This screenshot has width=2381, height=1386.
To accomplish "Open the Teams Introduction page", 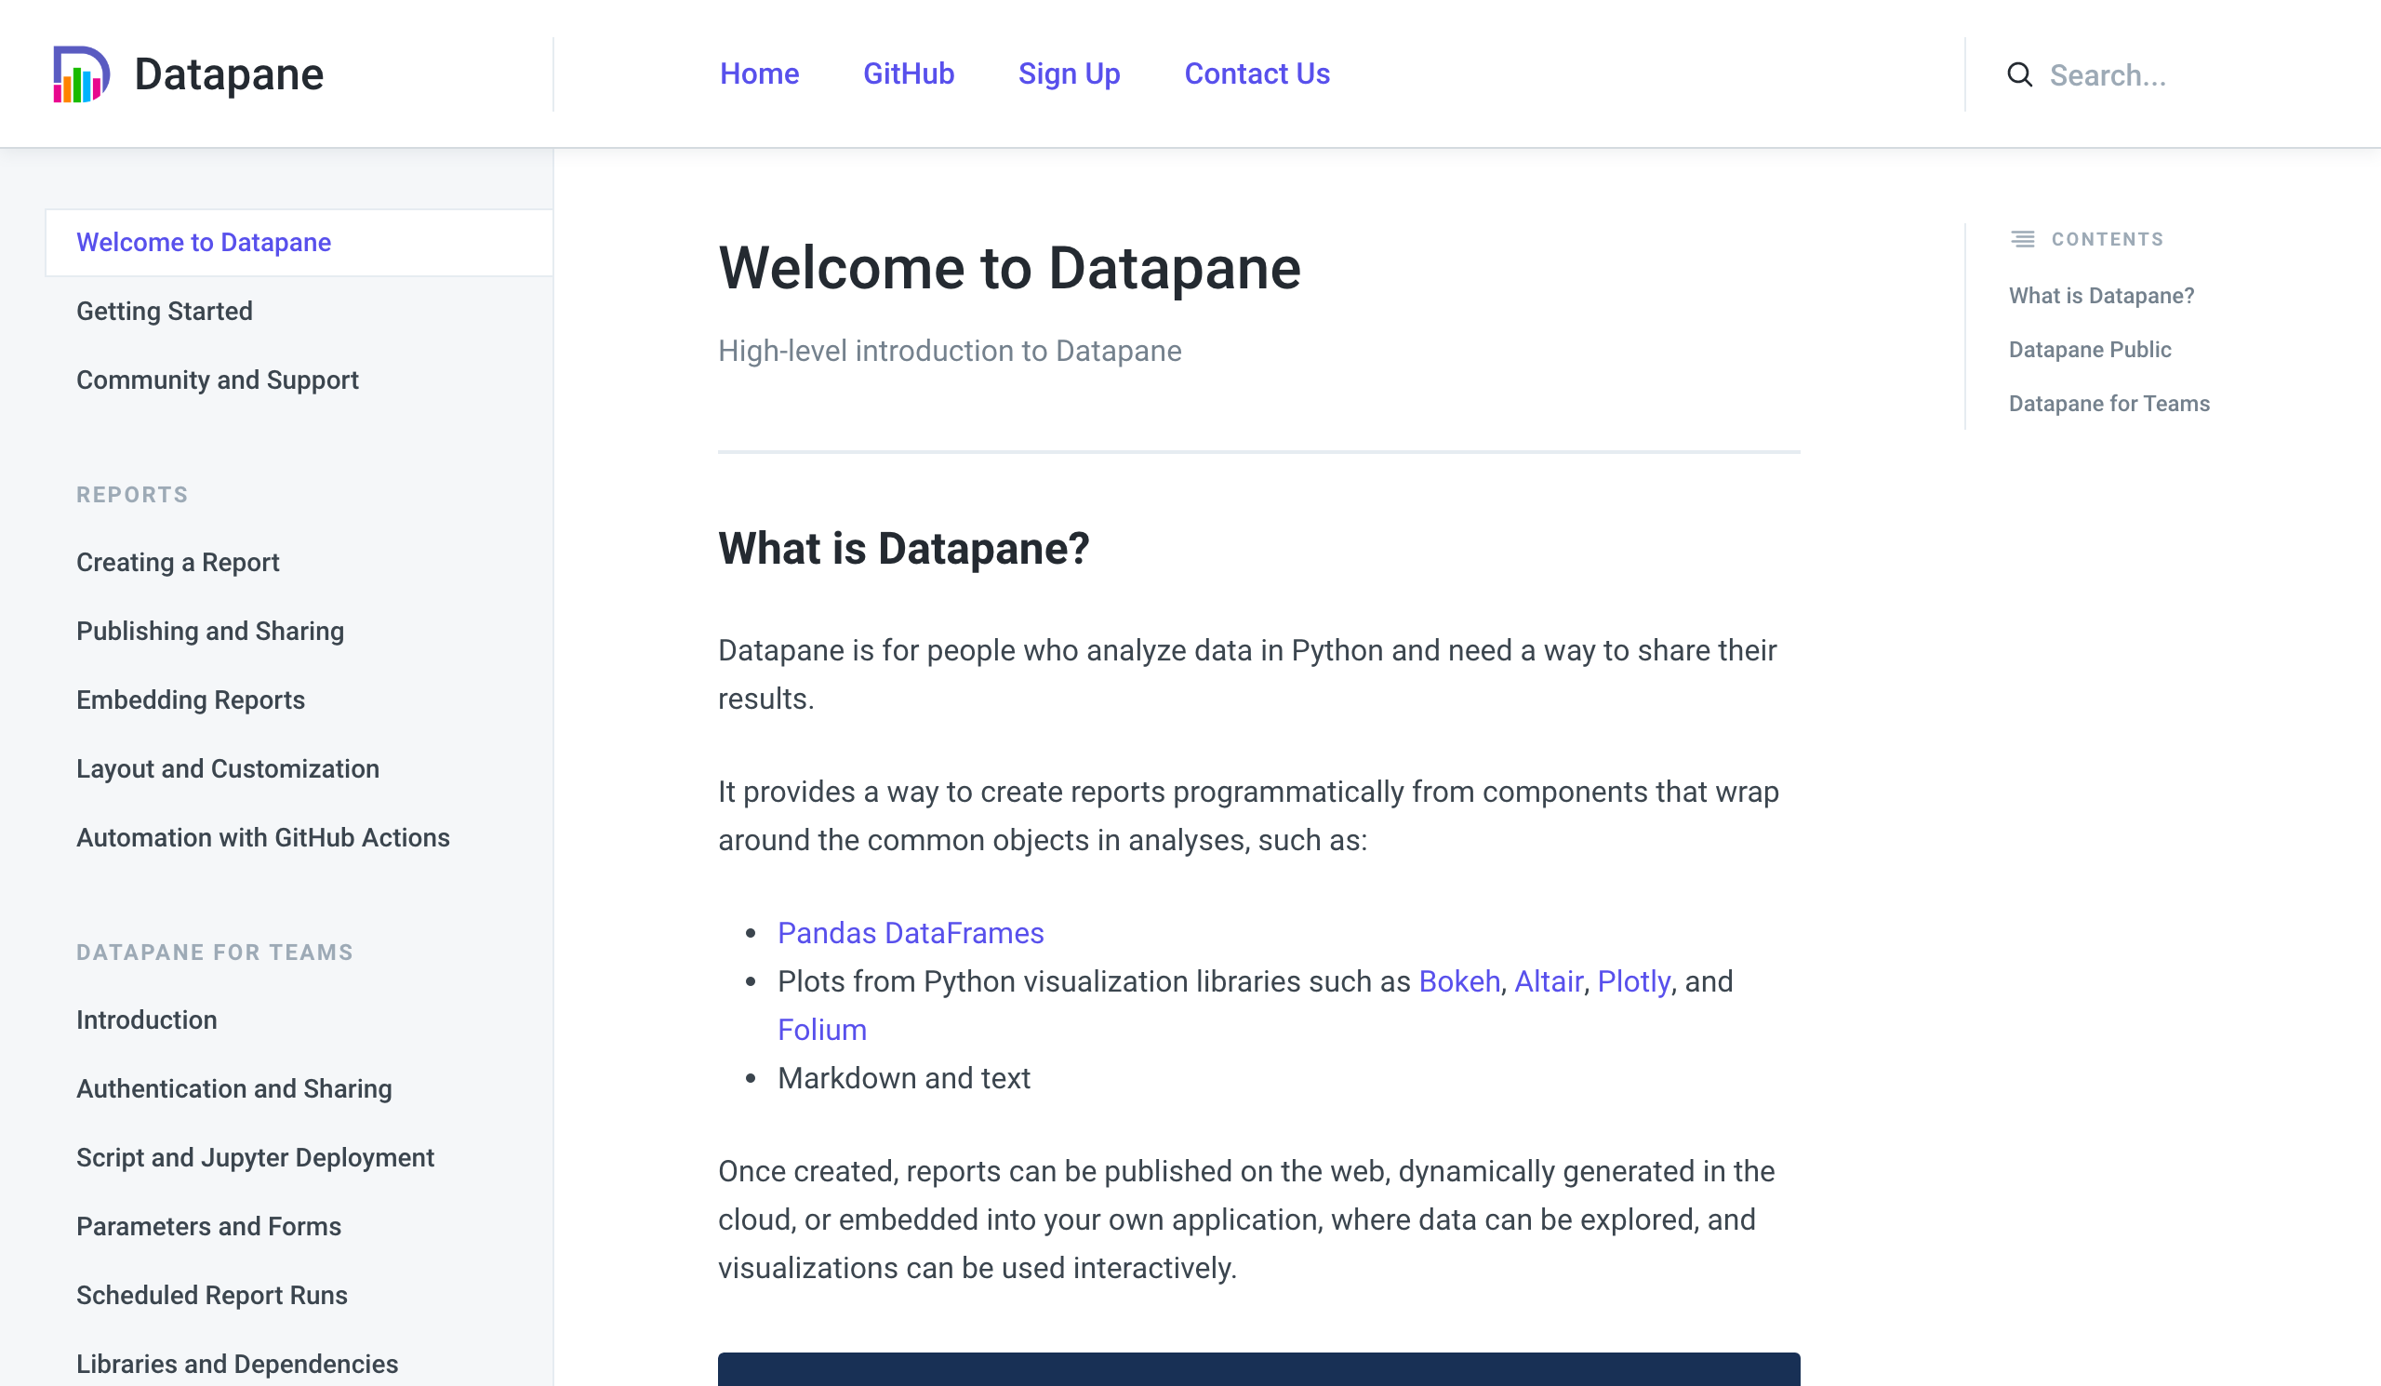I will pos(146,1020).
